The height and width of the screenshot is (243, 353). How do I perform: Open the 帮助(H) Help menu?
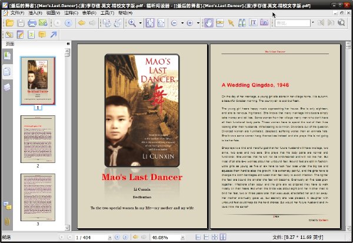pos(125,13)
